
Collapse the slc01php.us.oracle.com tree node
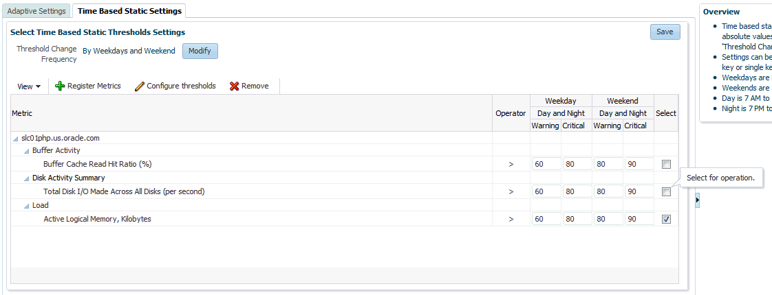(x=17, y=139)
